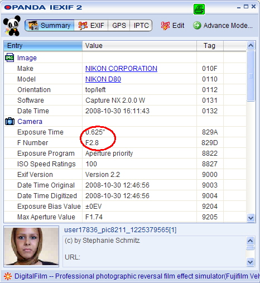Open the NIKON D80 link
260x283 pixels.
tap(103, 79)
